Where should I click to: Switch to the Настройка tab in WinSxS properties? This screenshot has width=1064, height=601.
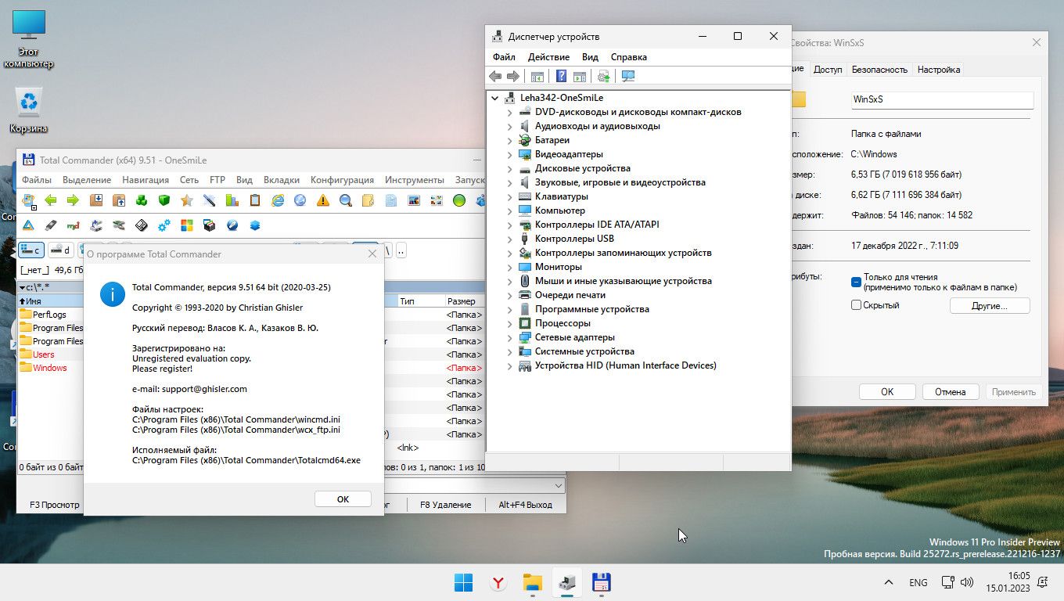tap(939, 70)
